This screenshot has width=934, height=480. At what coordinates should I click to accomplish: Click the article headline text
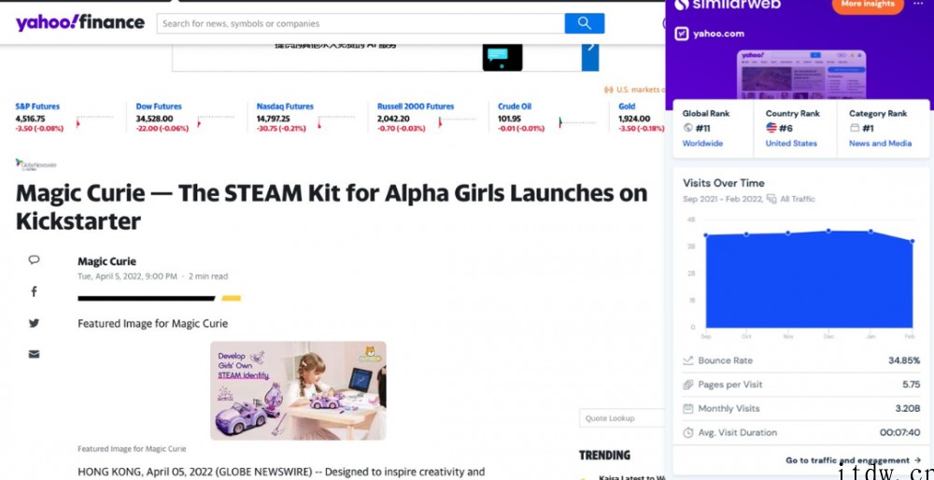click(332, 207)
